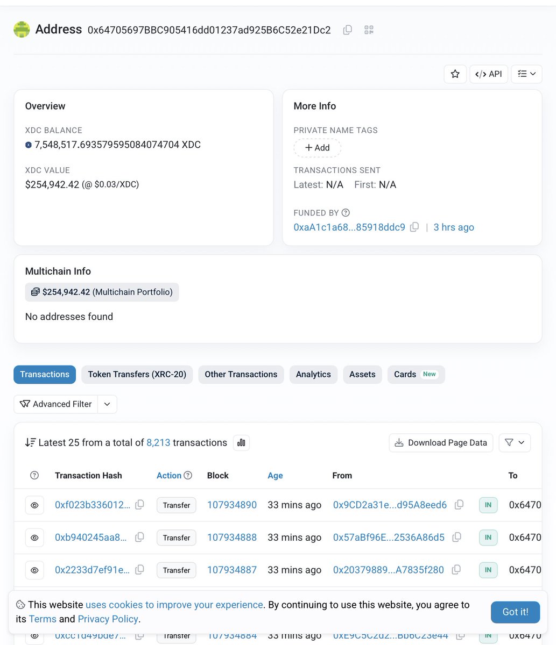Click the '3 hrs ago' funding time
The width and height of the screenshot is (556, 645).
tap(454, 227)
